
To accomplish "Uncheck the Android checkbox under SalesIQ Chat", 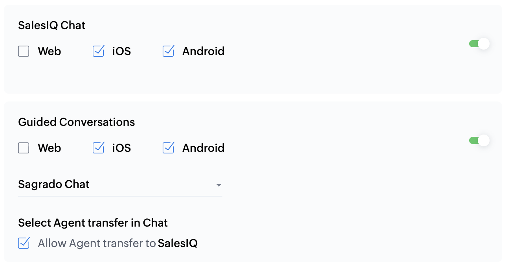I will coord(168,51).
